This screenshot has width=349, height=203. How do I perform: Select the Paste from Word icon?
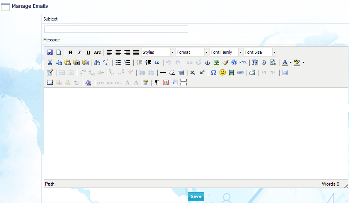85,62
